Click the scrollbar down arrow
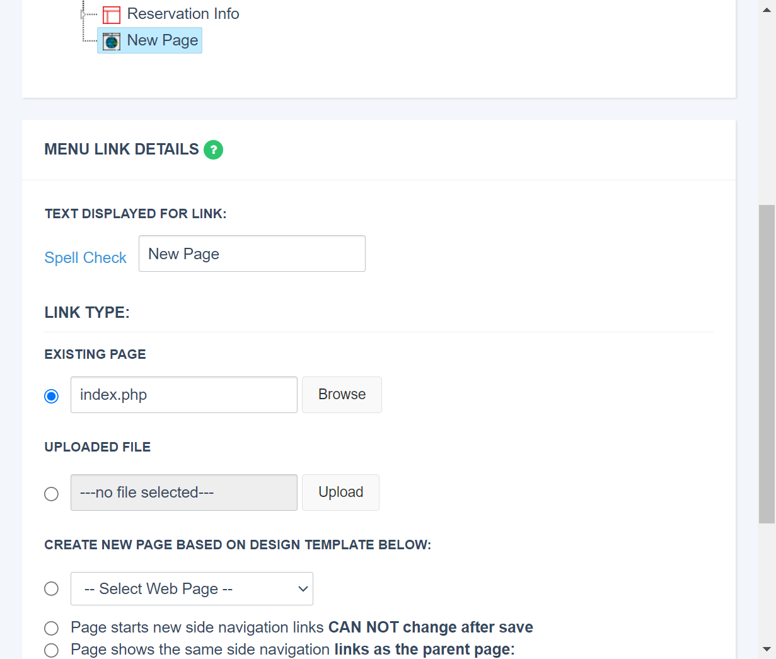 pos(767,649)
